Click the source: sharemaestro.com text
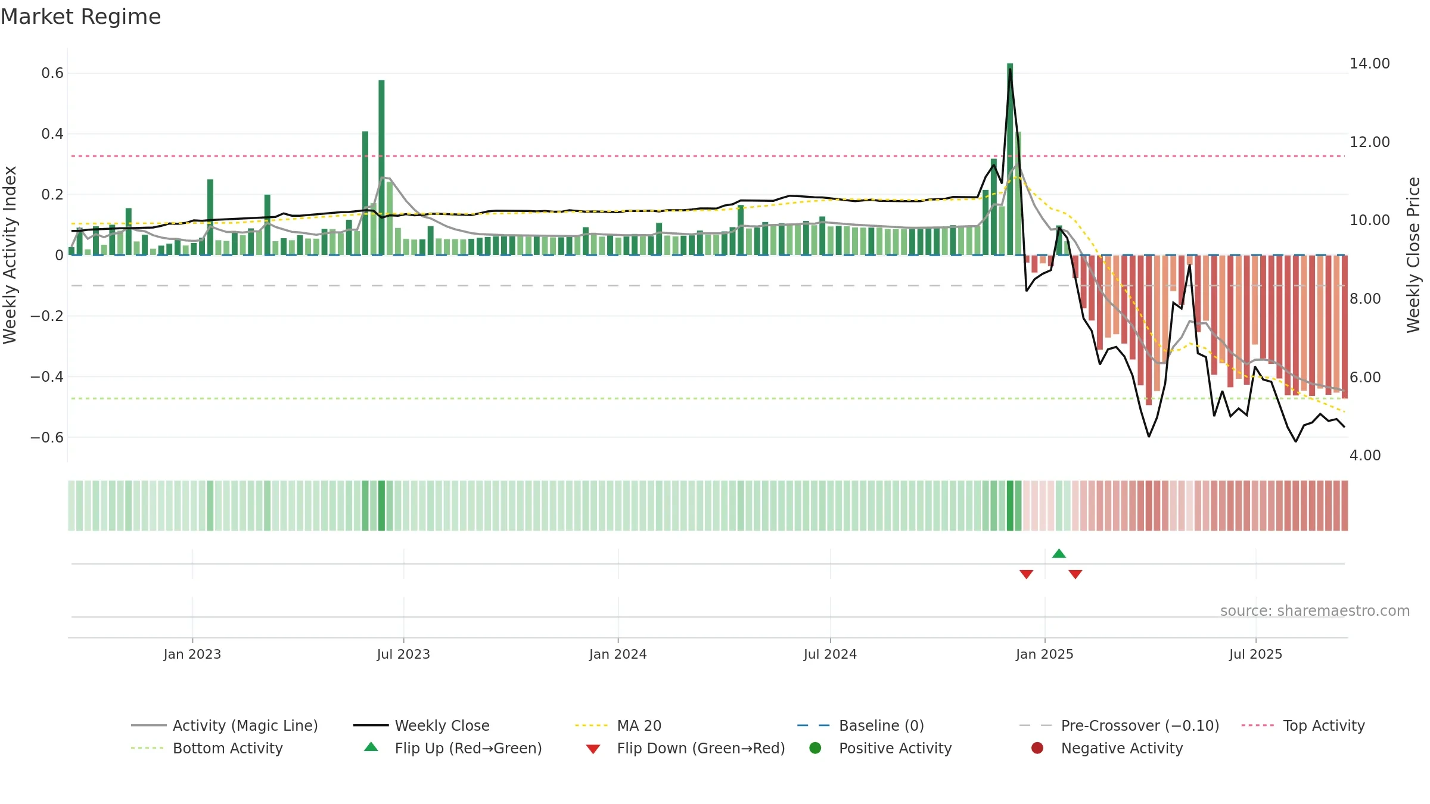This screenshot has width=1430, height=804. coord(1315,610)
